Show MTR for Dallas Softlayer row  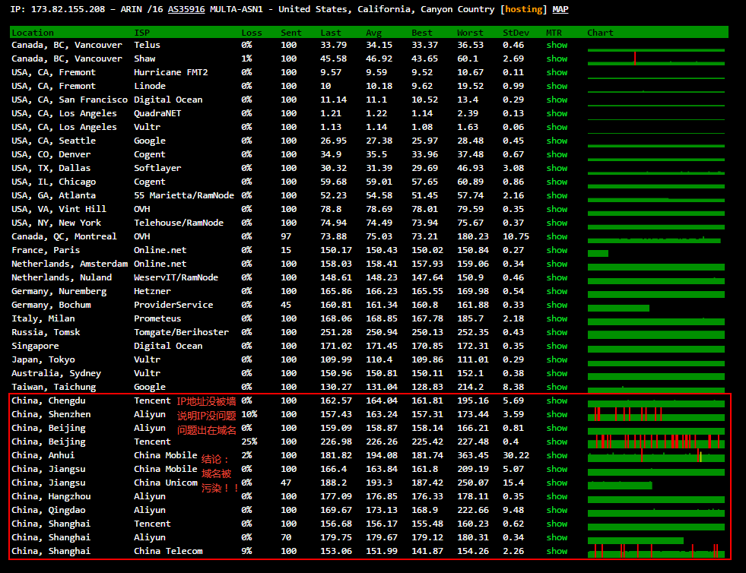(557, 169)
